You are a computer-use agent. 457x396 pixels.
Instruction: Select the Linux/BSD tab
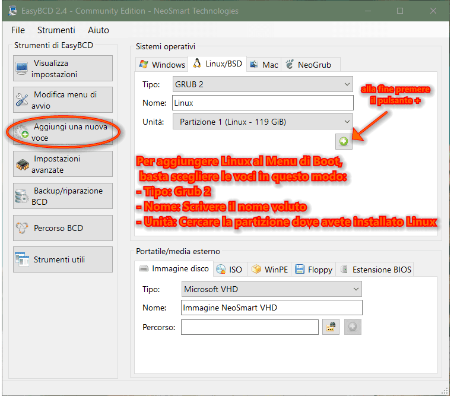point(217,64)
